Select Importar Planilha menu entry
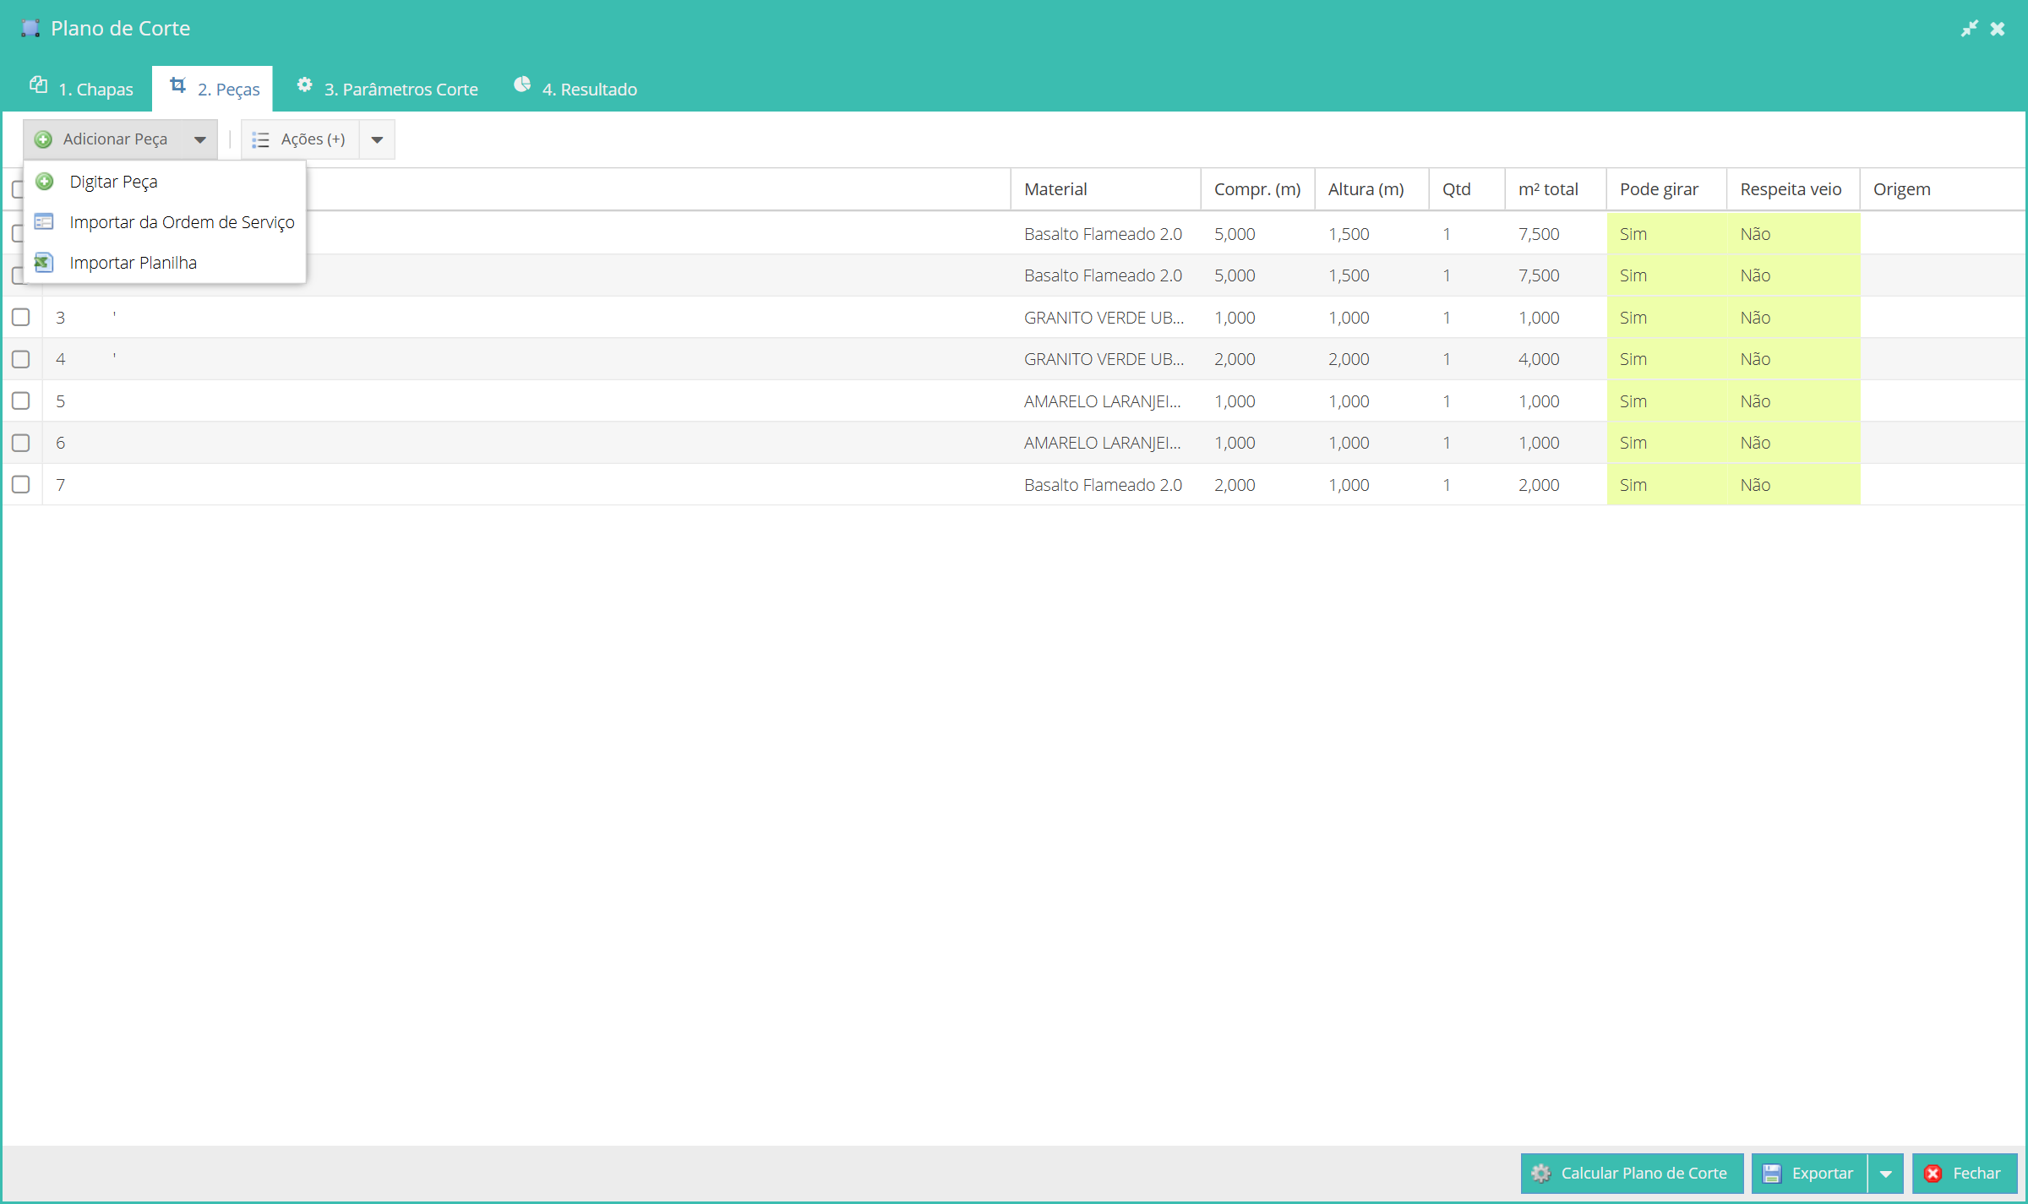Image resolution: width=2028 pixels, height=1204 pixels. [x=165, y=263]
